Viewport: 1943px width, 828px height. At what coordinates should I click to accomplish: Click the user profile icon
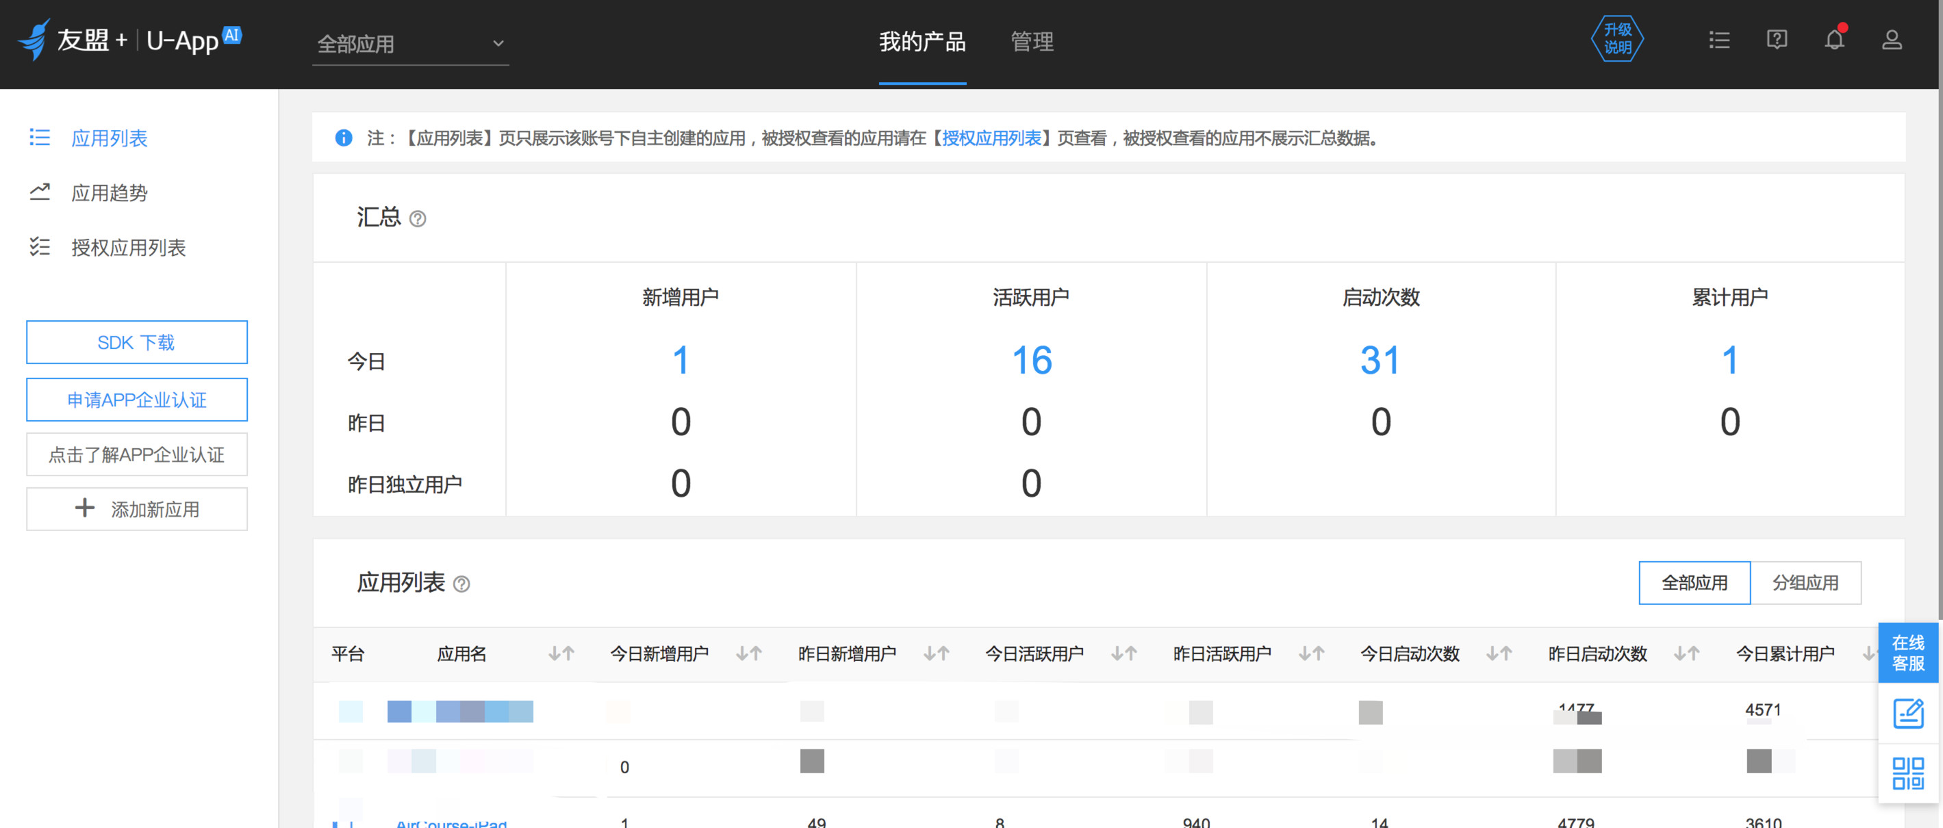[1888, 40]
